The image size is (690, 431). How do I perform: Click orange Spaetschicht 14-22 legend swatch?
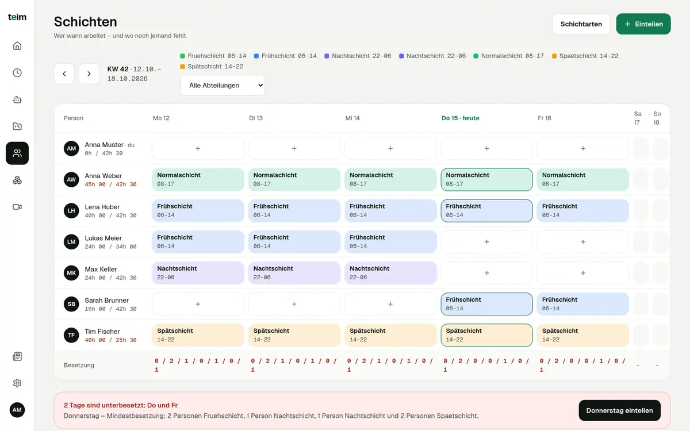coord(554,56)
